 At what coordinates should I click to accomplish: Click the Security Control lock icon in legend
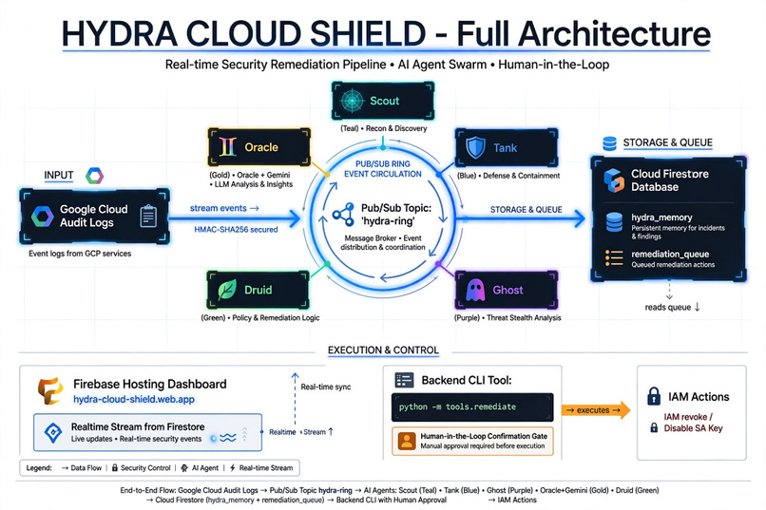(115, 467)
